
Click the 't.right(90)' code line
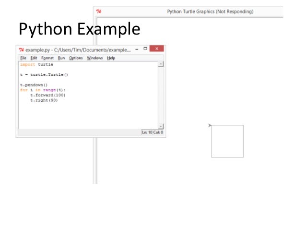point(44,100)
